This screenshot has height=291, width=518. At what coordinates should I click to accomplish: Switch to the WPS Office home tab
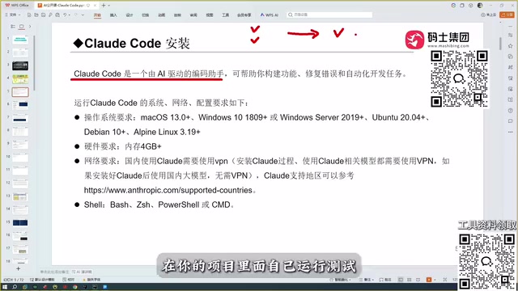[17, 6]
